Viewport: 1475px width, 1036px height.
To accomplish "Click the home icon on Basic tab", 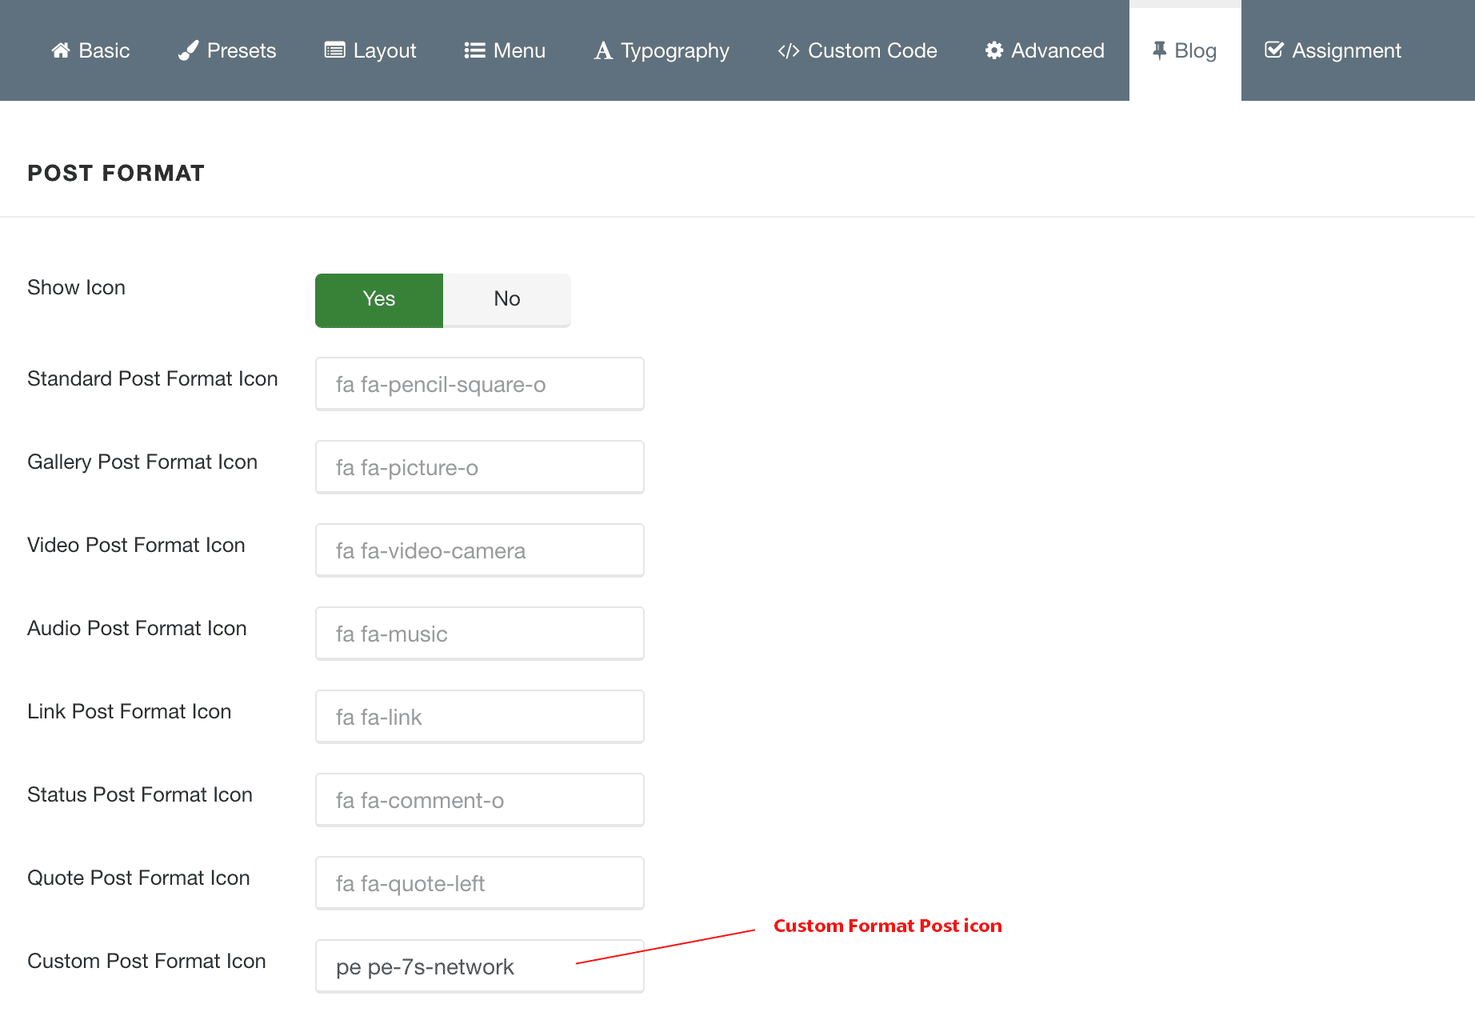I will click(x=61, y=50).
